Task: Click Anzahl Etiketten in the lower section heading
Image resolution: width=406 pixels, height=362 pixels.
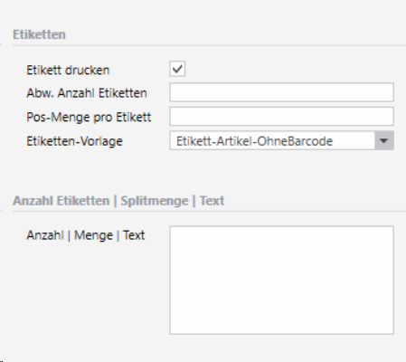Action: pyautogui.click(x=61, y=201)
